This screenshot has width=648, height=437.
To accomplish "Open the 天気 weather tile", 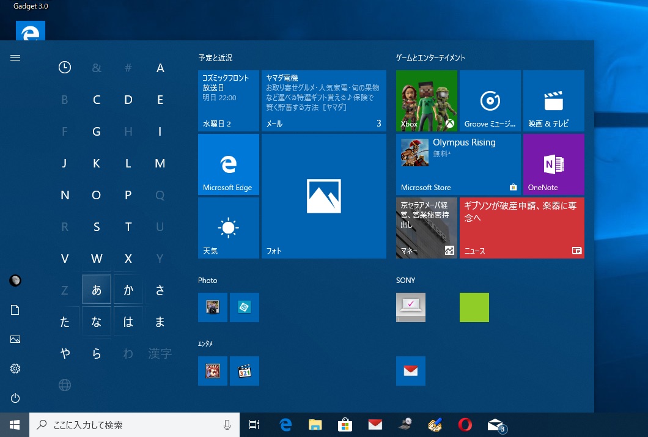I will 229,228.
